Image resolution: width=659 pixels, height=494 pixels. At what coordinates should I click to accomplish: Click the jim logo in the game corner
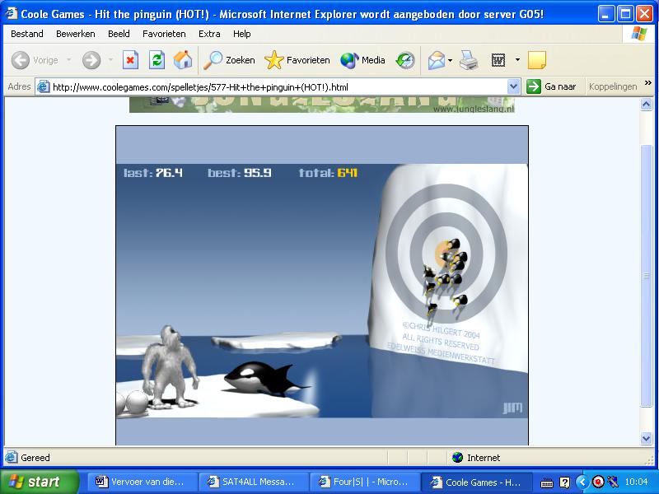pos(512,408)
